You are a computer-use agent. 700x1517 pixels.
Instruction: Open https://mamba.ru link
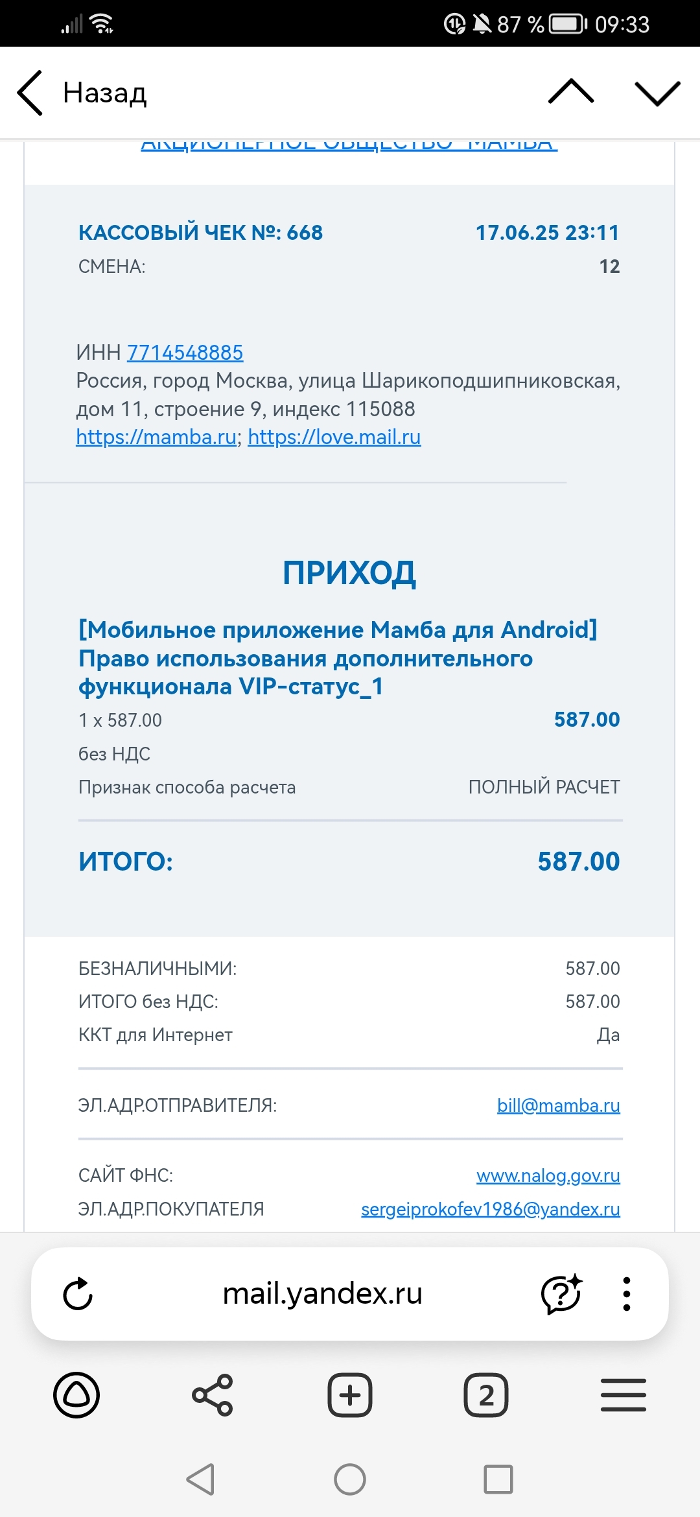(156, 438)
